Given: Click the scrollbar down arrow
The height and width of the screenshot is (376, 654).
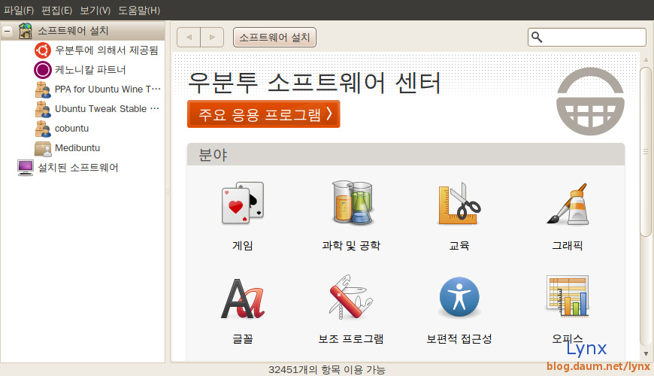Looking at the screenshot, I should [x=646, y=354].
